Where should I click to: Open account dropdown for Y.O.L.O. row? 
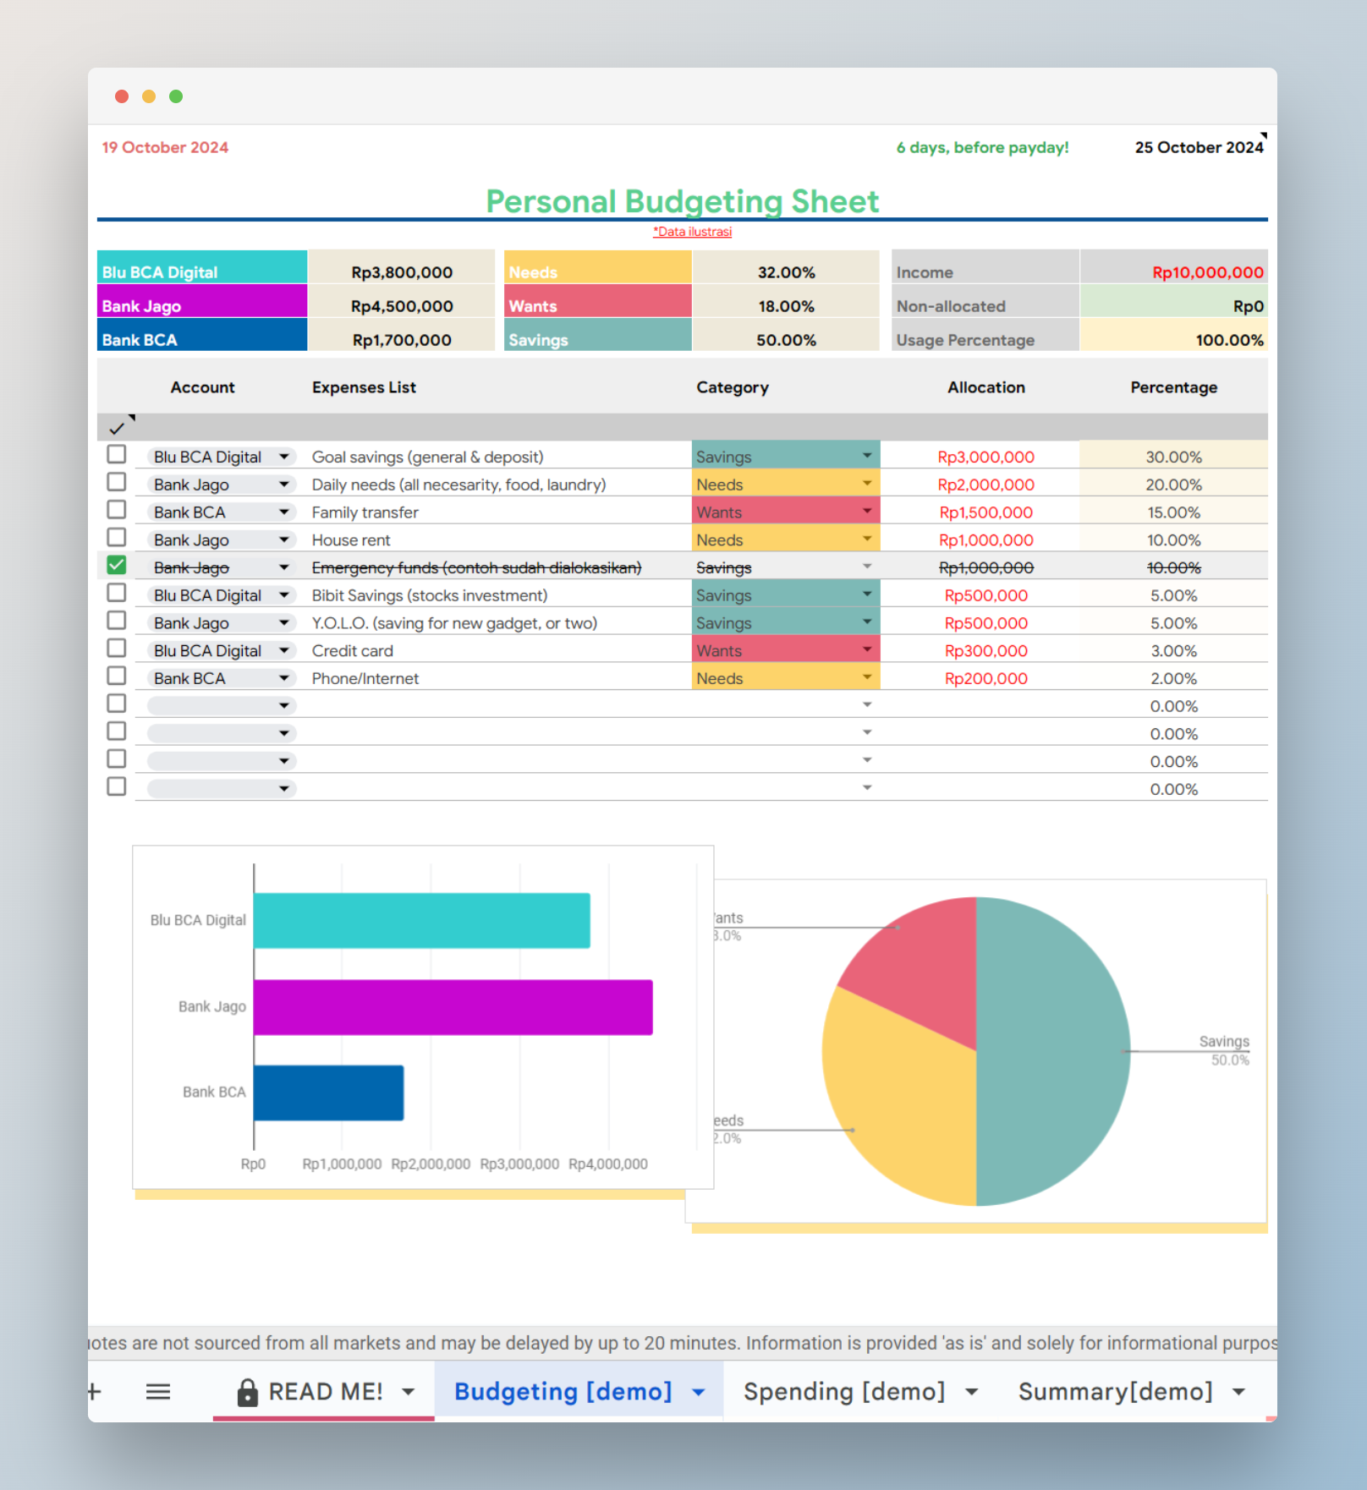284,623
